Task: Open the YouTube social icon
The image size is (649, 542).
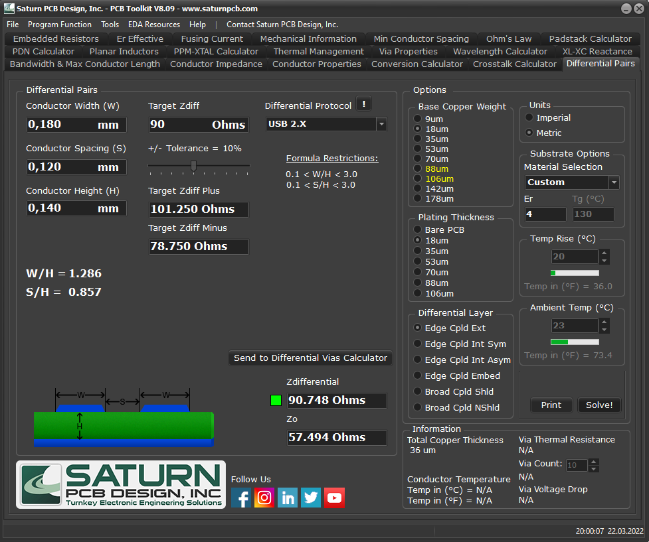Action: 334,498
